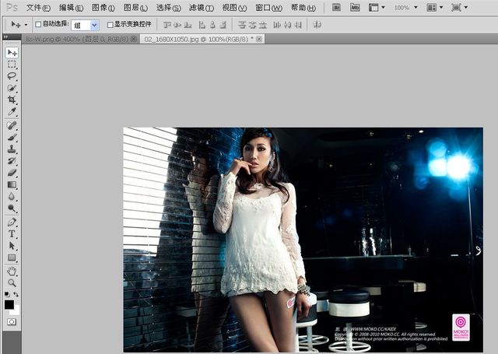The height and width of the screenshot is (354, 498).
Task: Select the Blur tool
Action: tap(12, 196)
